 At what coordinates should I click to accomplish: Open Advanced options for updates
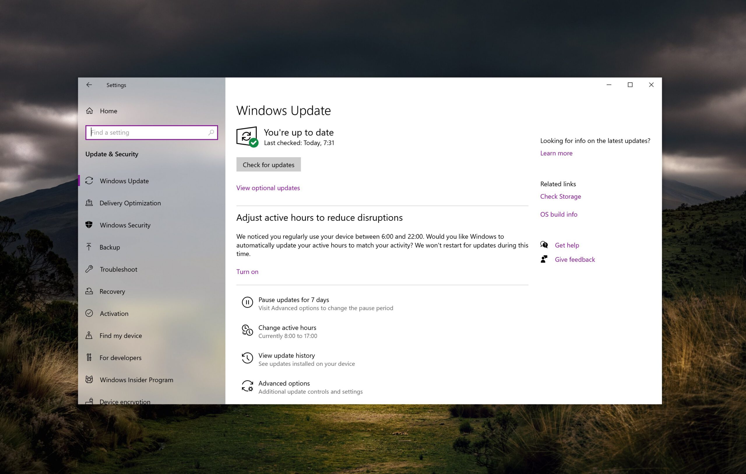click(x=284, y=383)
